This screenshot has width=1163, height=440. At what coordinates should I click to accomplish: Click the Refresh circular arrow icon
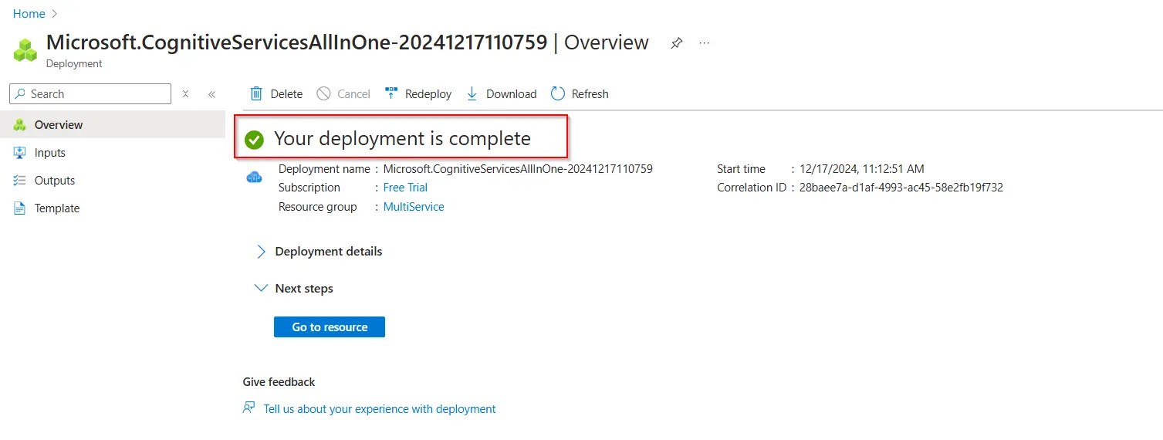coord(558,93)
